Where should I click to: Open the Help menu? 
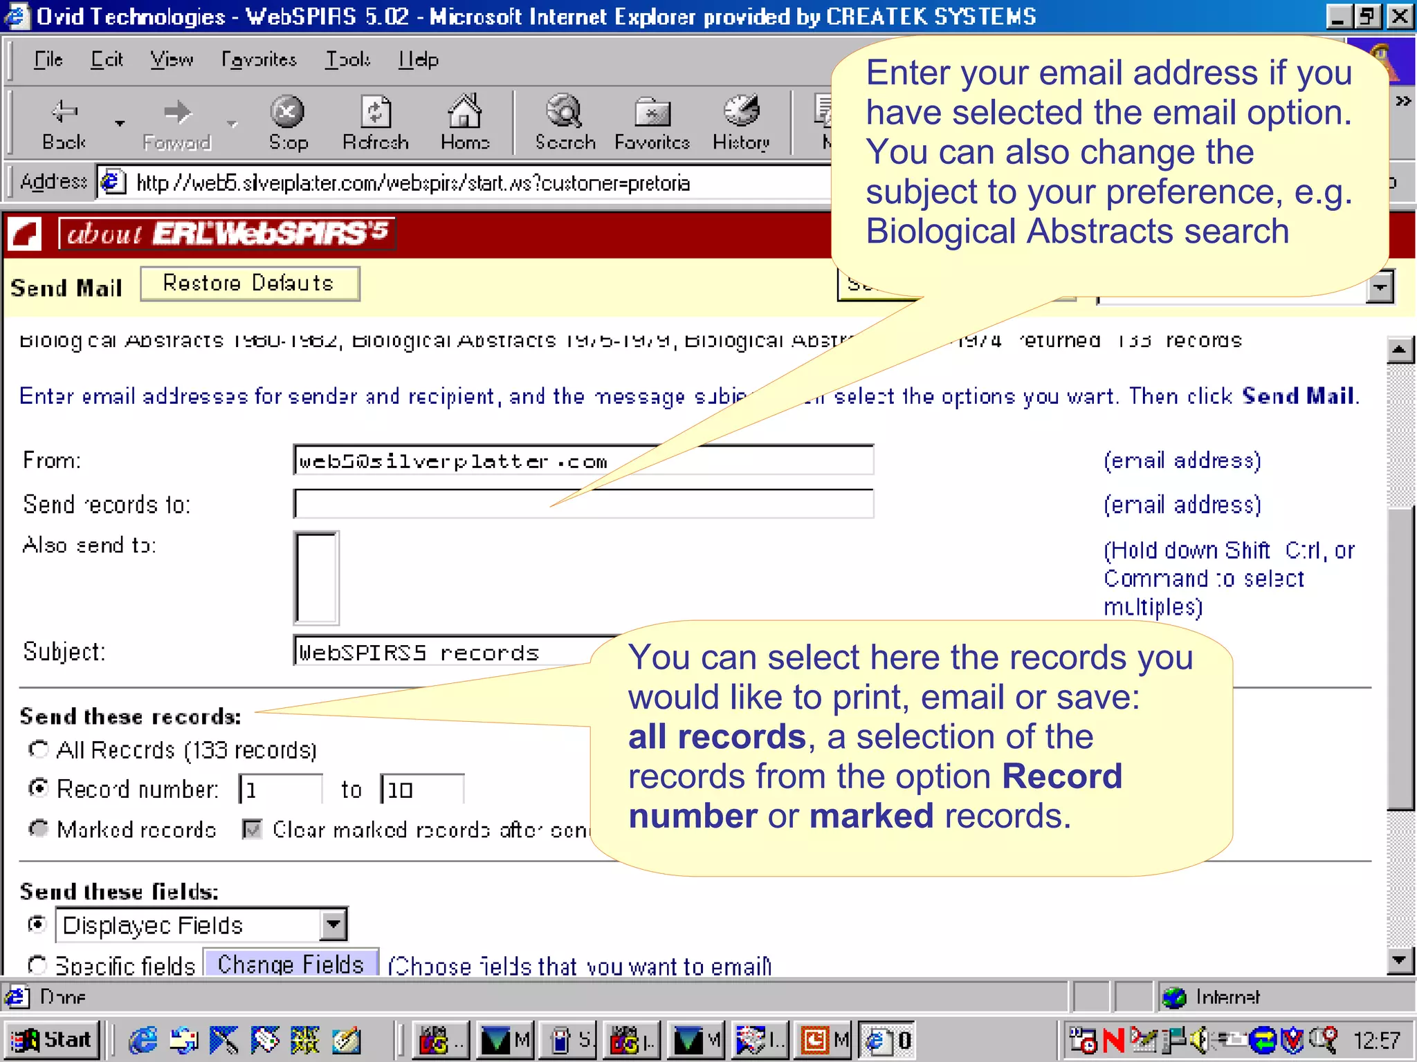point(418,59)
